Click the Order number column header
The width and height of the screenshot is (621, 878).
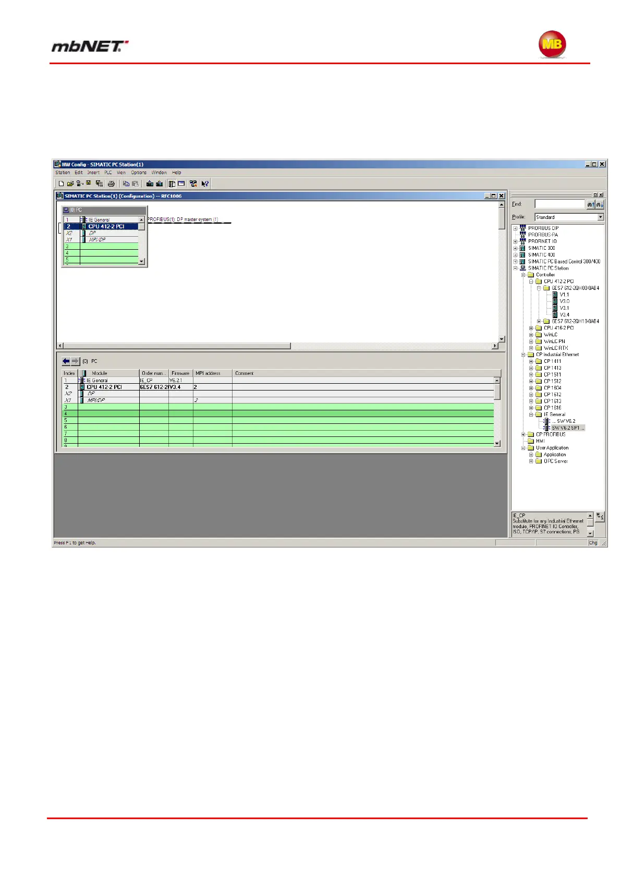154,373
